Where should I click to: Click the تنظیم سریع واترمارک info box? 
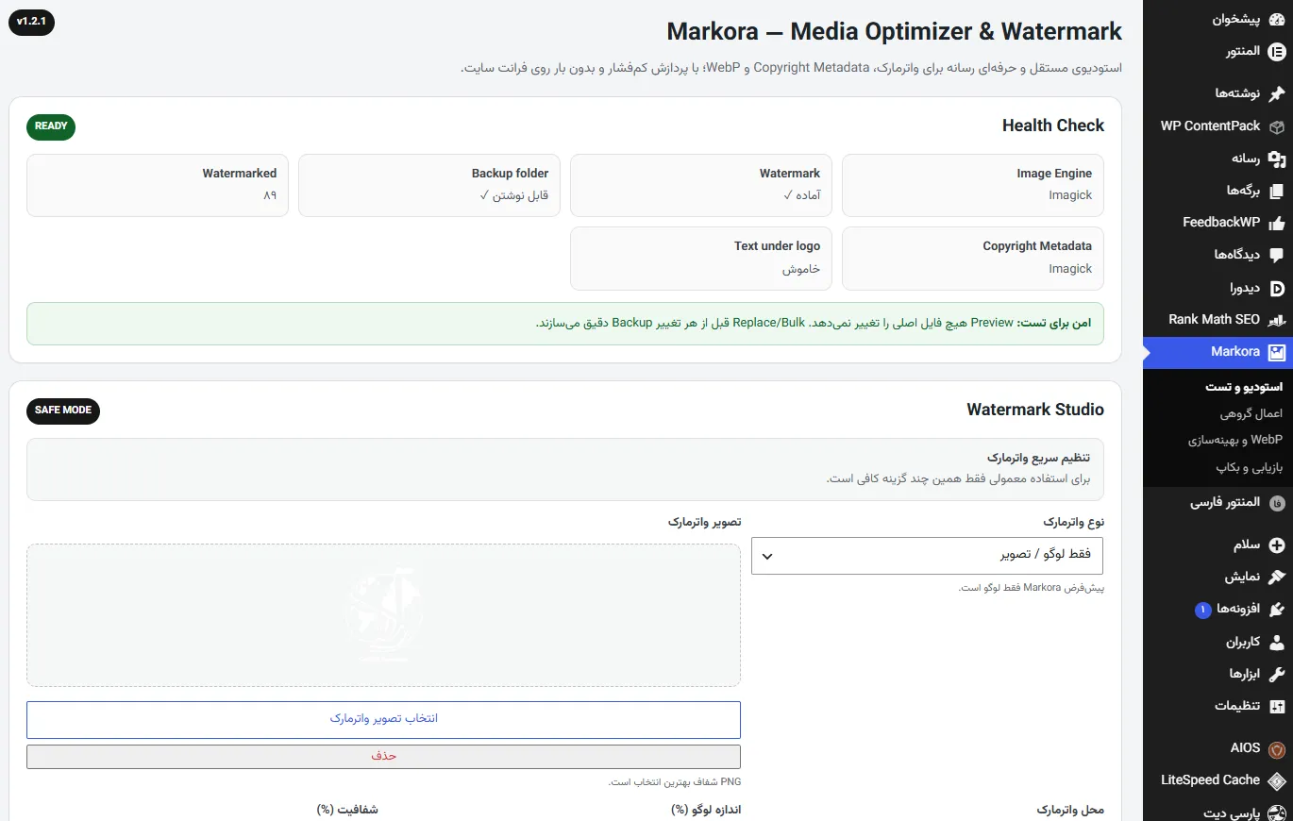565,469
